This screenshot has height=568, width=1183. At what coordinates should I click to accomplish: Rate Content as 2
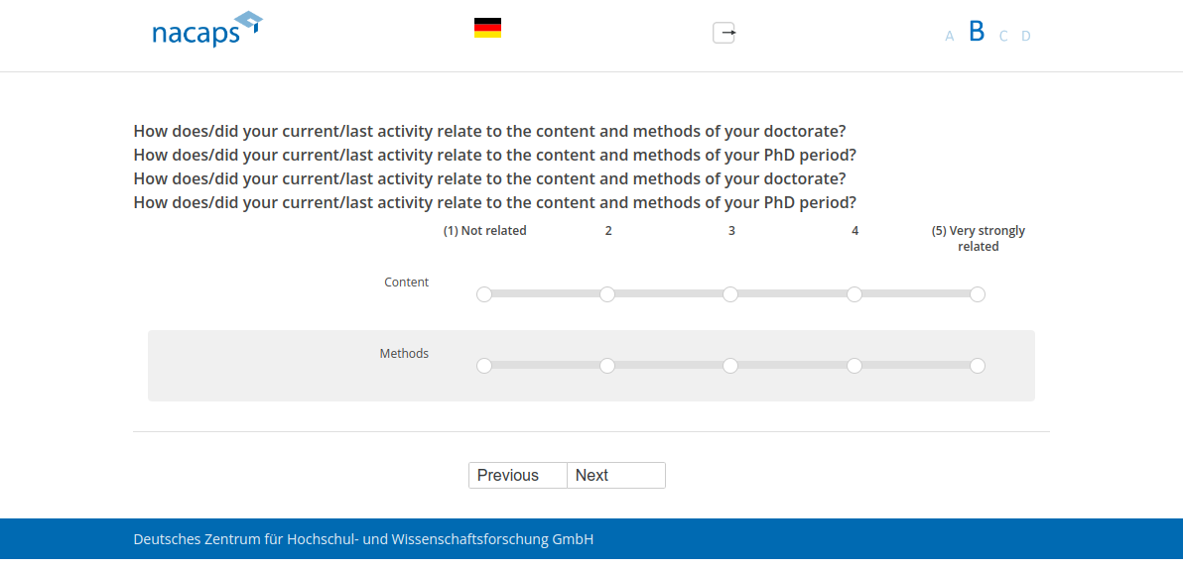(607, 294)
